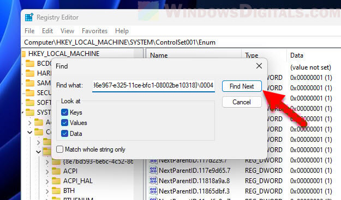Select value NextParentID.117e9d65.7
The height and width of the screenshot is (200, 341).
coord(194,171)
